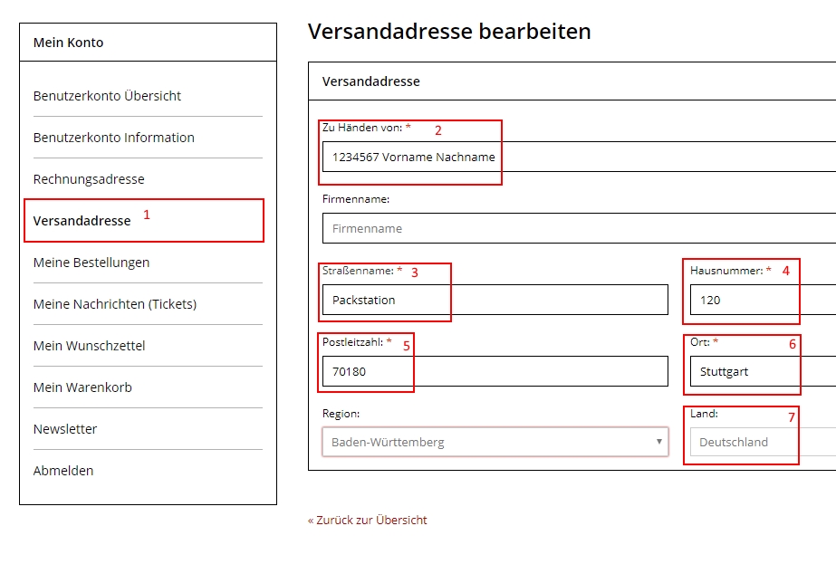
Task: Open Newsletter settings
Action: (x=65, y=428)
